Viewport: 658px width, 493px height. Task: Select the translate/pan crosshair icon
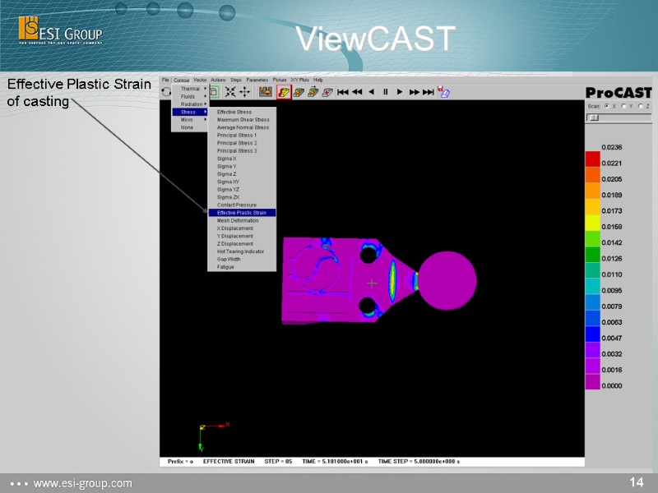(244, 91)
